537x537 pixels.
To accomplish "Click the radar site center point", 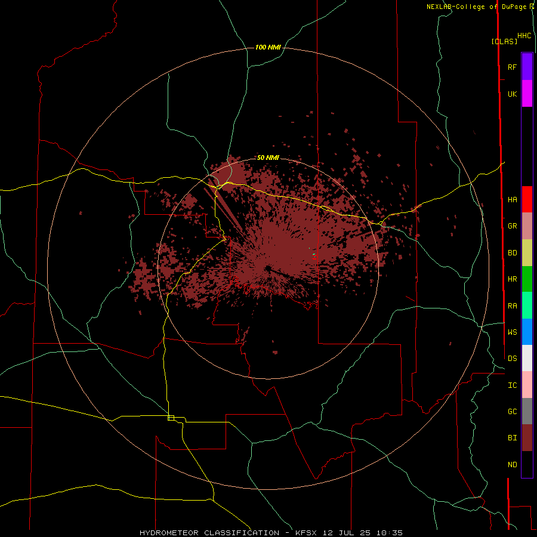I will [268, 268].
